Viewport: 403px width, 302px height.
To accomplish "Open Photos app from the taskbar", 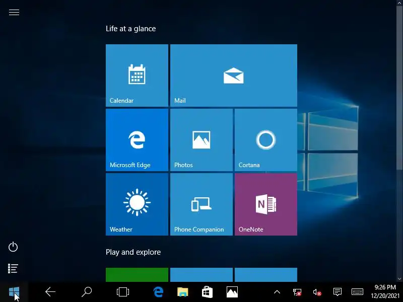I will point(232,292).
